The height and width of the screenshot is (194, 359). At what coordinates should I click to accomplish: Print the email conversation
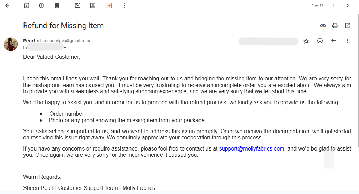coord(335,26)
